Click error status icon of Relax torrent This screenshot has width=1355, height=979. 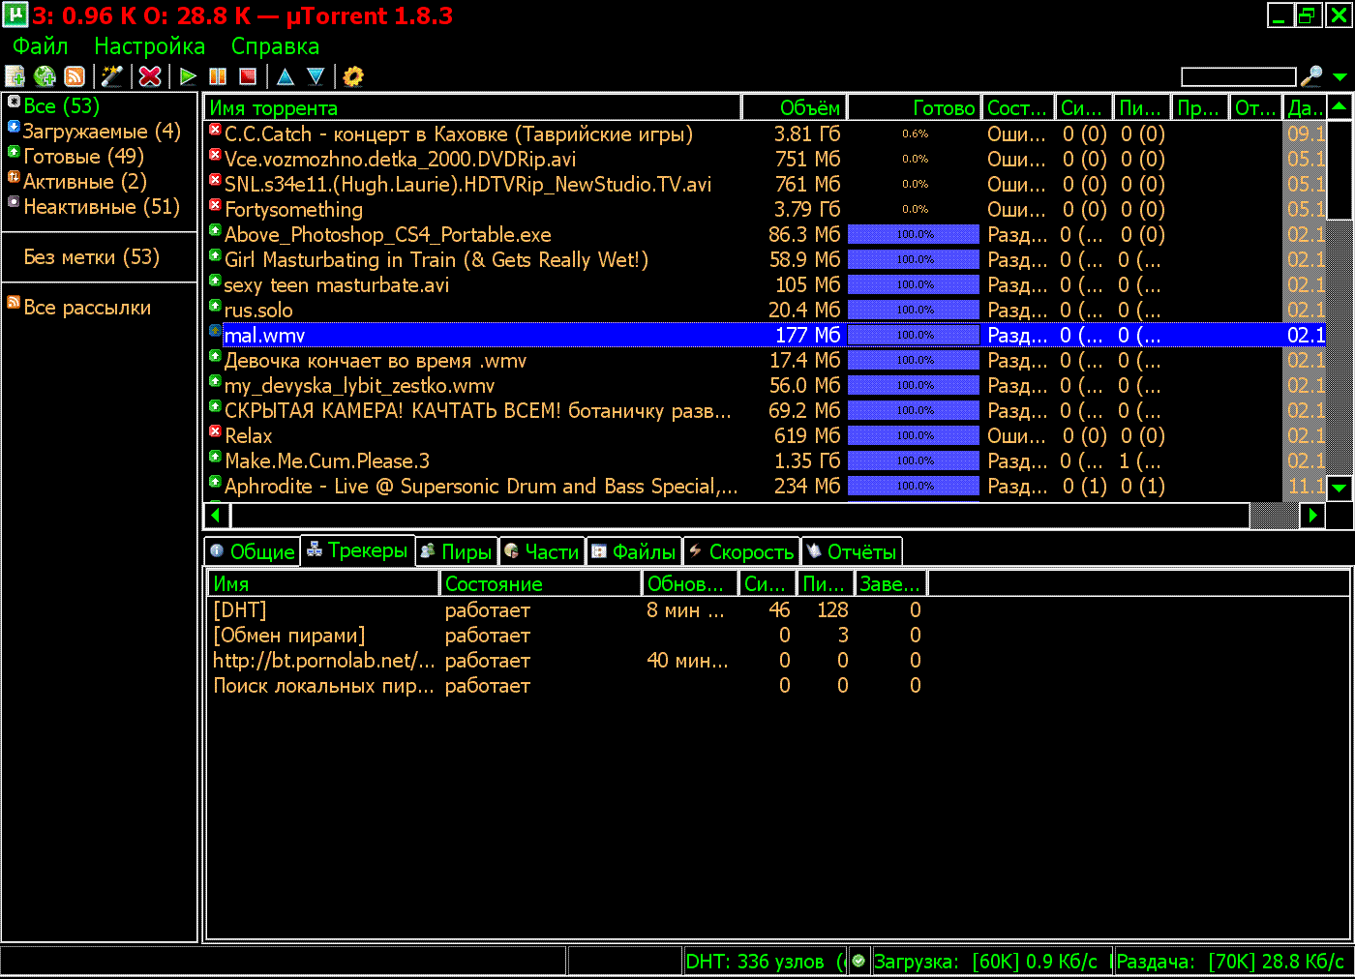215,431
